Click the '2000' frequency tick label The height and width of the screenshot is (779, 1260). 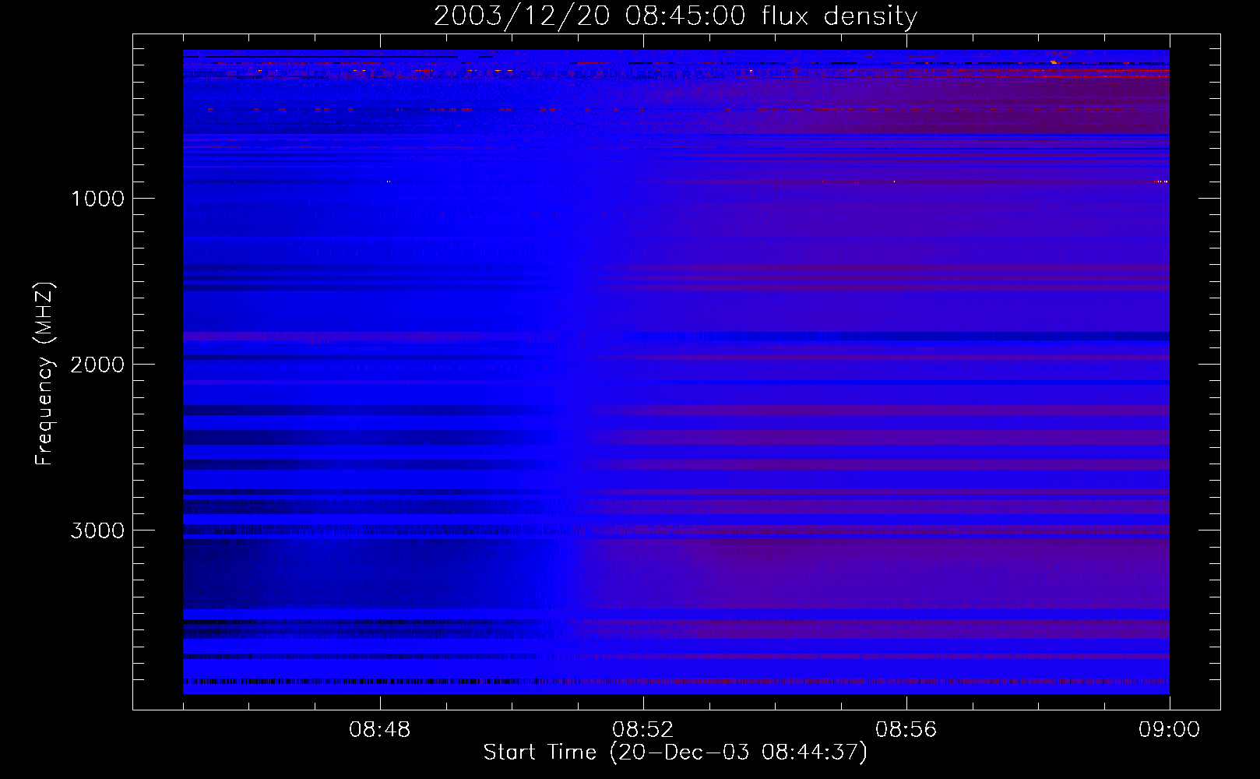click(97, 365)
